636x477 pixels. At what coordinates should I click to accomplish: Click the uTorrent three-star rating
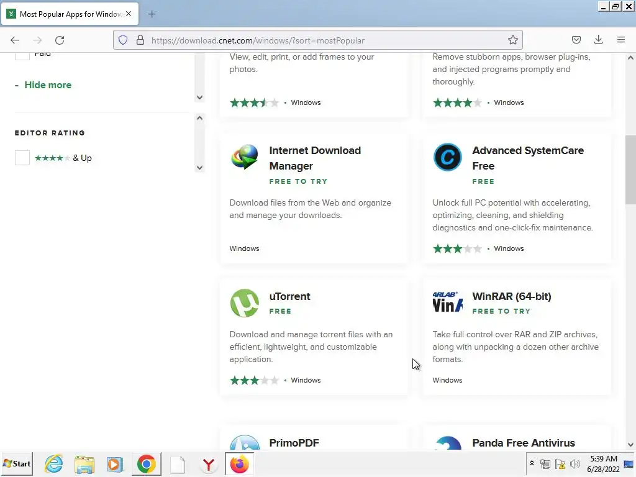click(254, 381)
